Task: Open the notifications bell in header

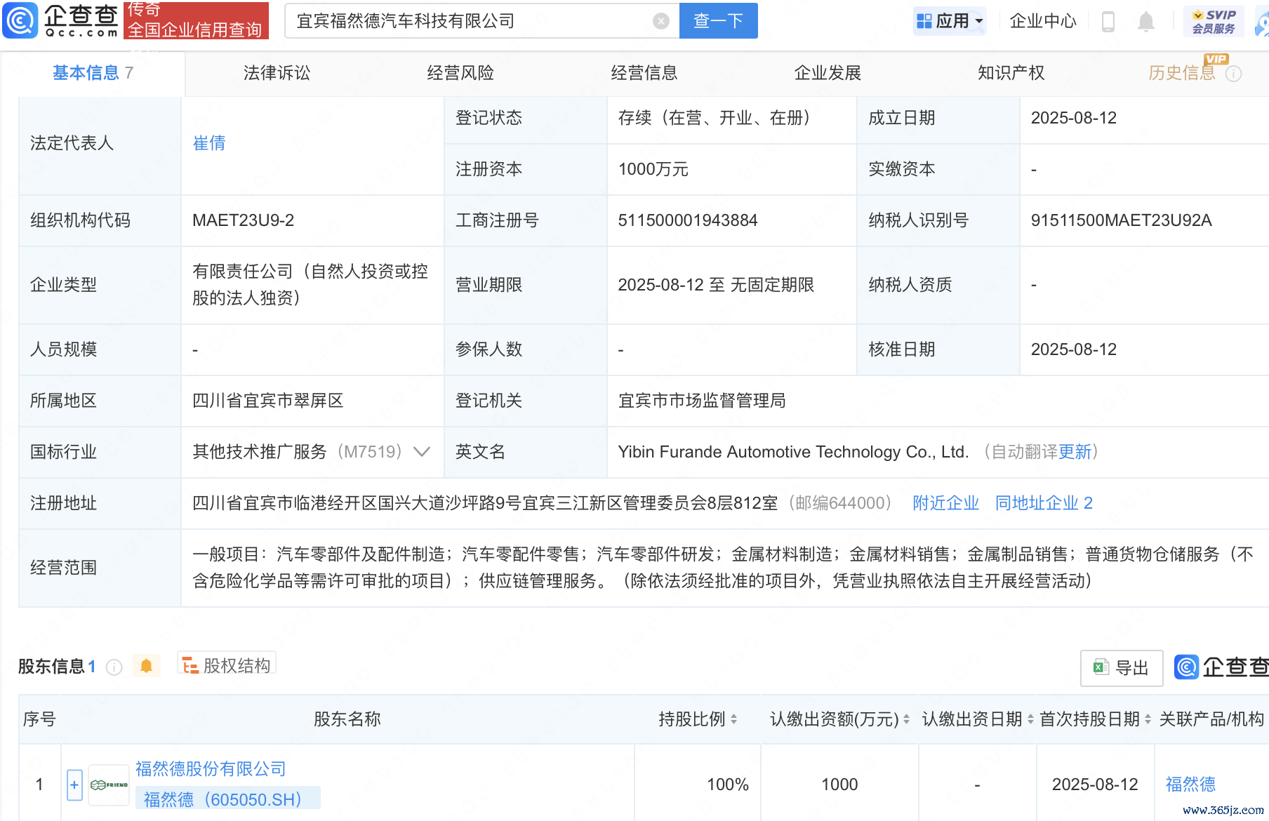Action: coord(1145,22)
